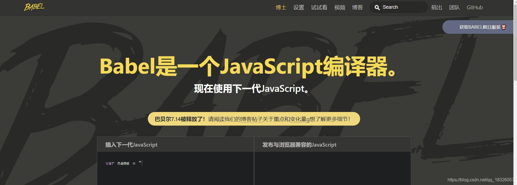517x185 pixels.
Task: Open the 博客帖子 link in announcement
Action: [x=252, y=119]
